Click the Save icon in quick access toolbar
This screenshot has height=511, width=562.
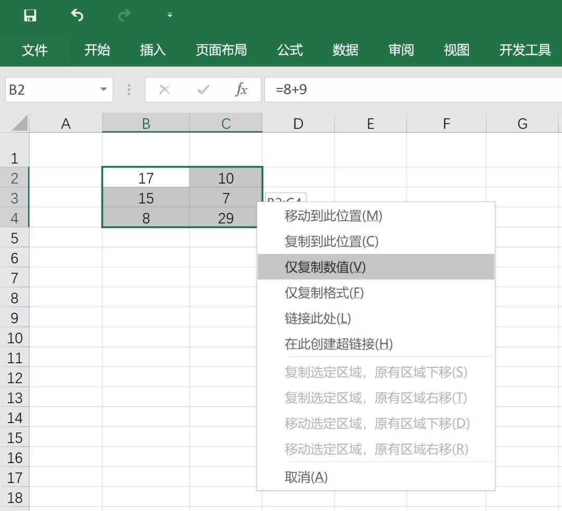pos(30,16)
